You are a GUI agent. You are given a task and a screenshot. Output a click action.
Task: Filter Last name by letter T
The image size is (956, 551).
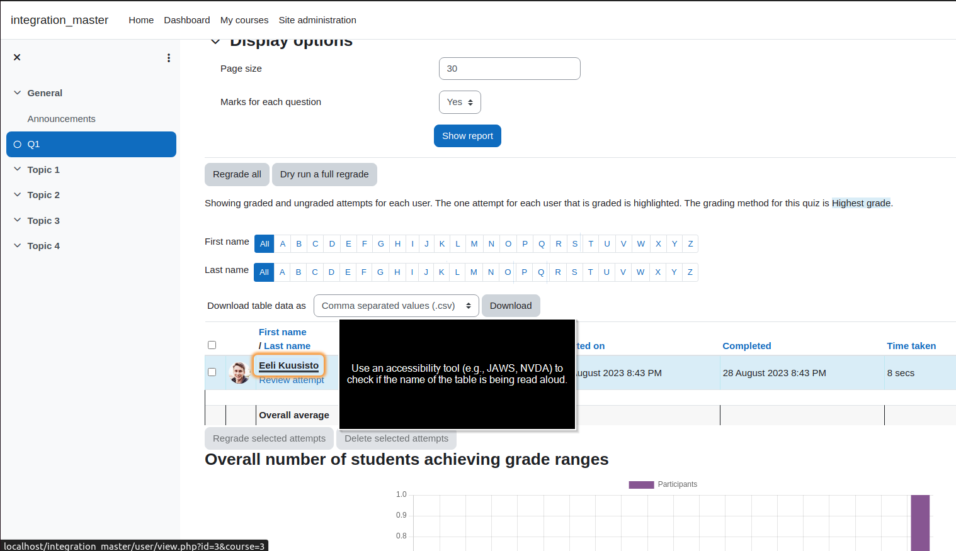click(590, 272)
